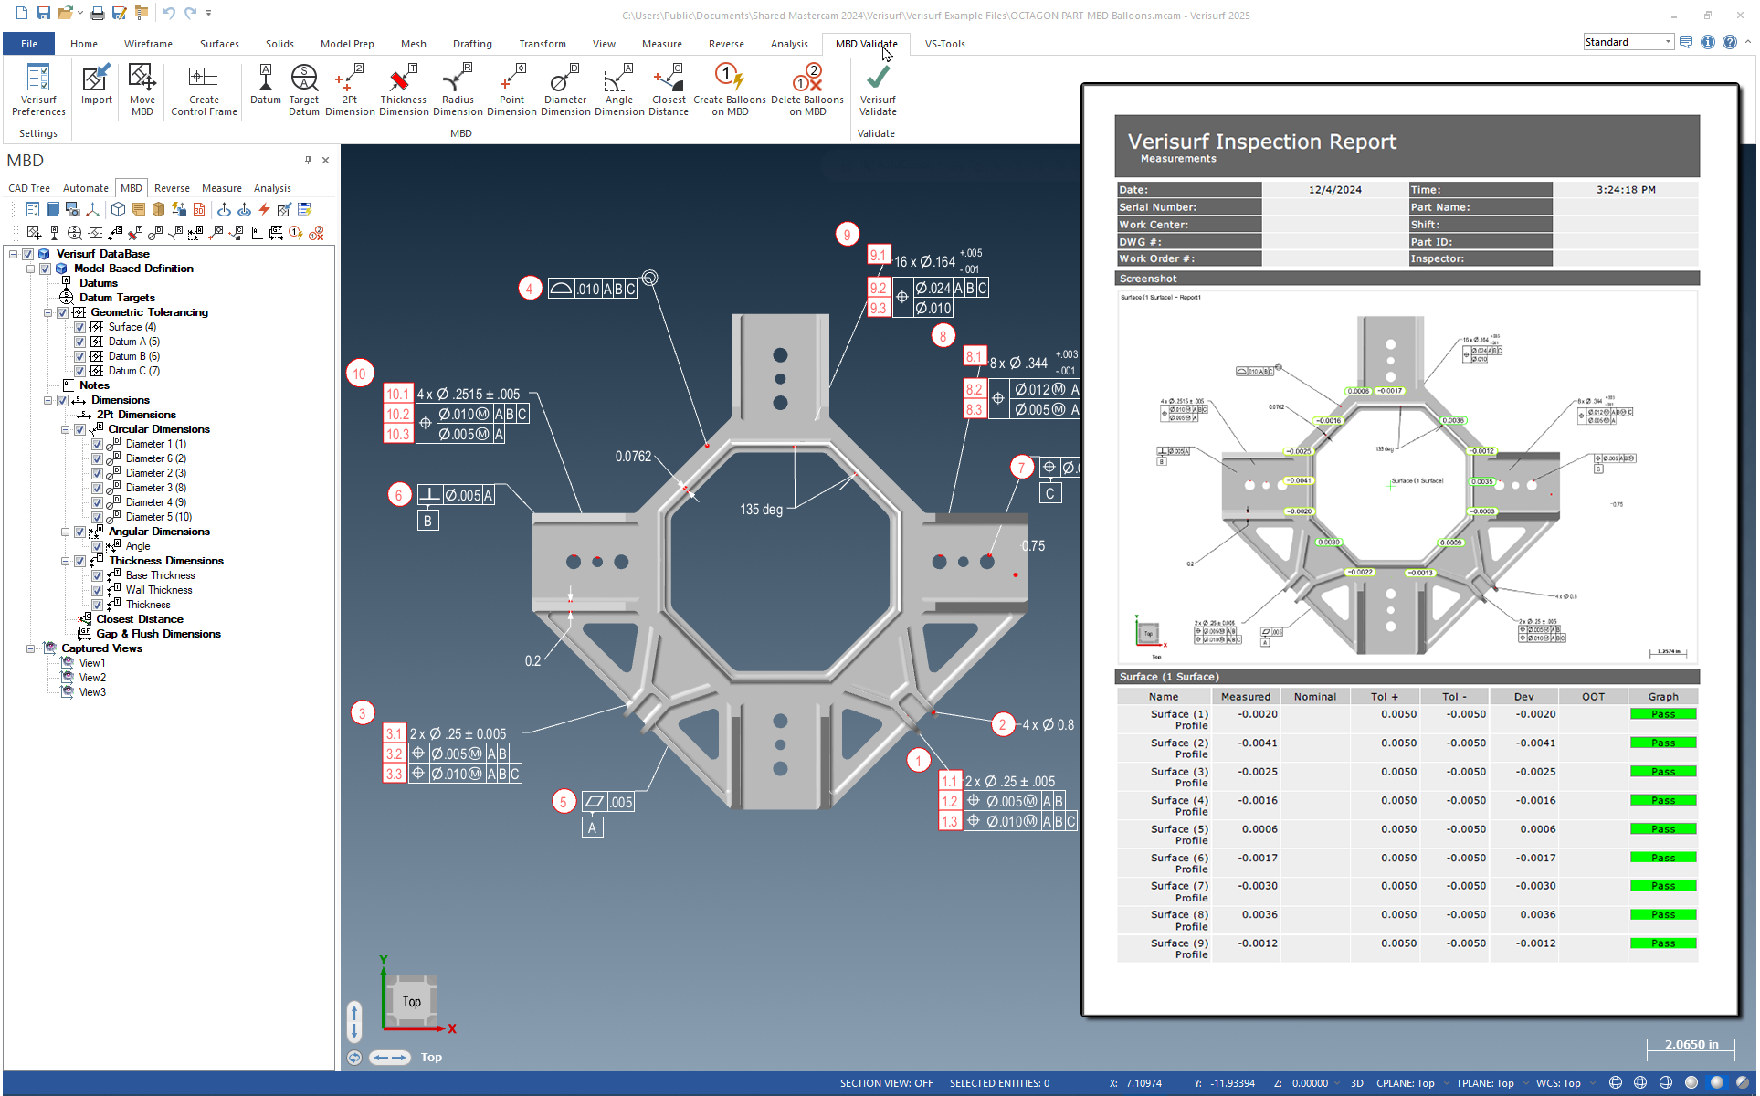Toggle the Model Based Definition checkbox
1760x1096 pixels.
coord(46,269)
